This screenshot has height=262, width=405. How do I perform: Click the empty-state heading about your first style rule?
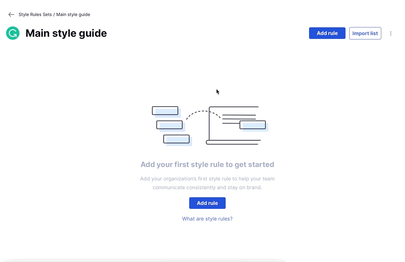207,164
